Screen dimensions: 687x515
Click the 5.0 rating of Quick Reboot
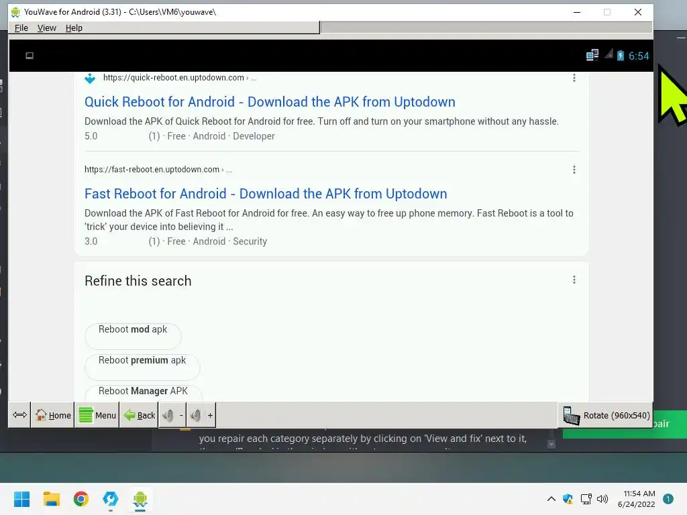tap(91, 136)
